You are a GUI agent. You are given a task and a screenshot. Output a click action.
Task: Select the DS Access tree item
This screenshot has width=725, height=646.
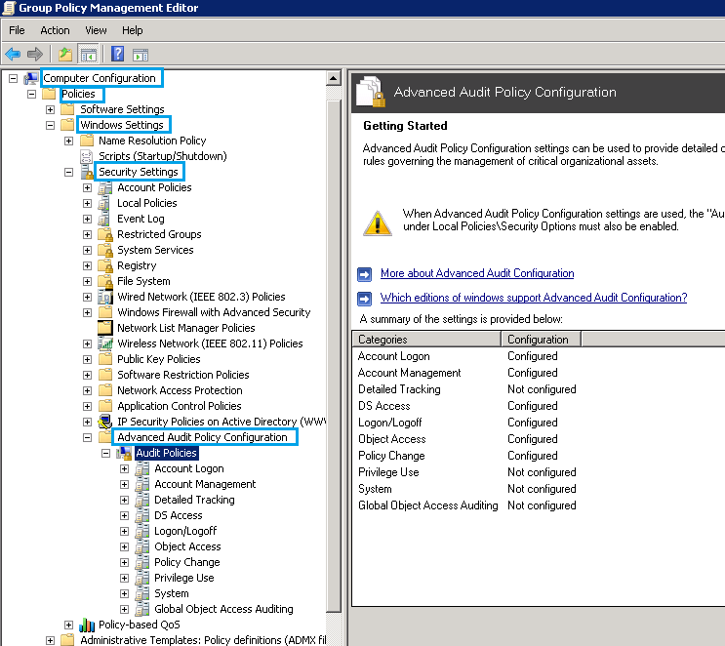(x=178, y=515)
